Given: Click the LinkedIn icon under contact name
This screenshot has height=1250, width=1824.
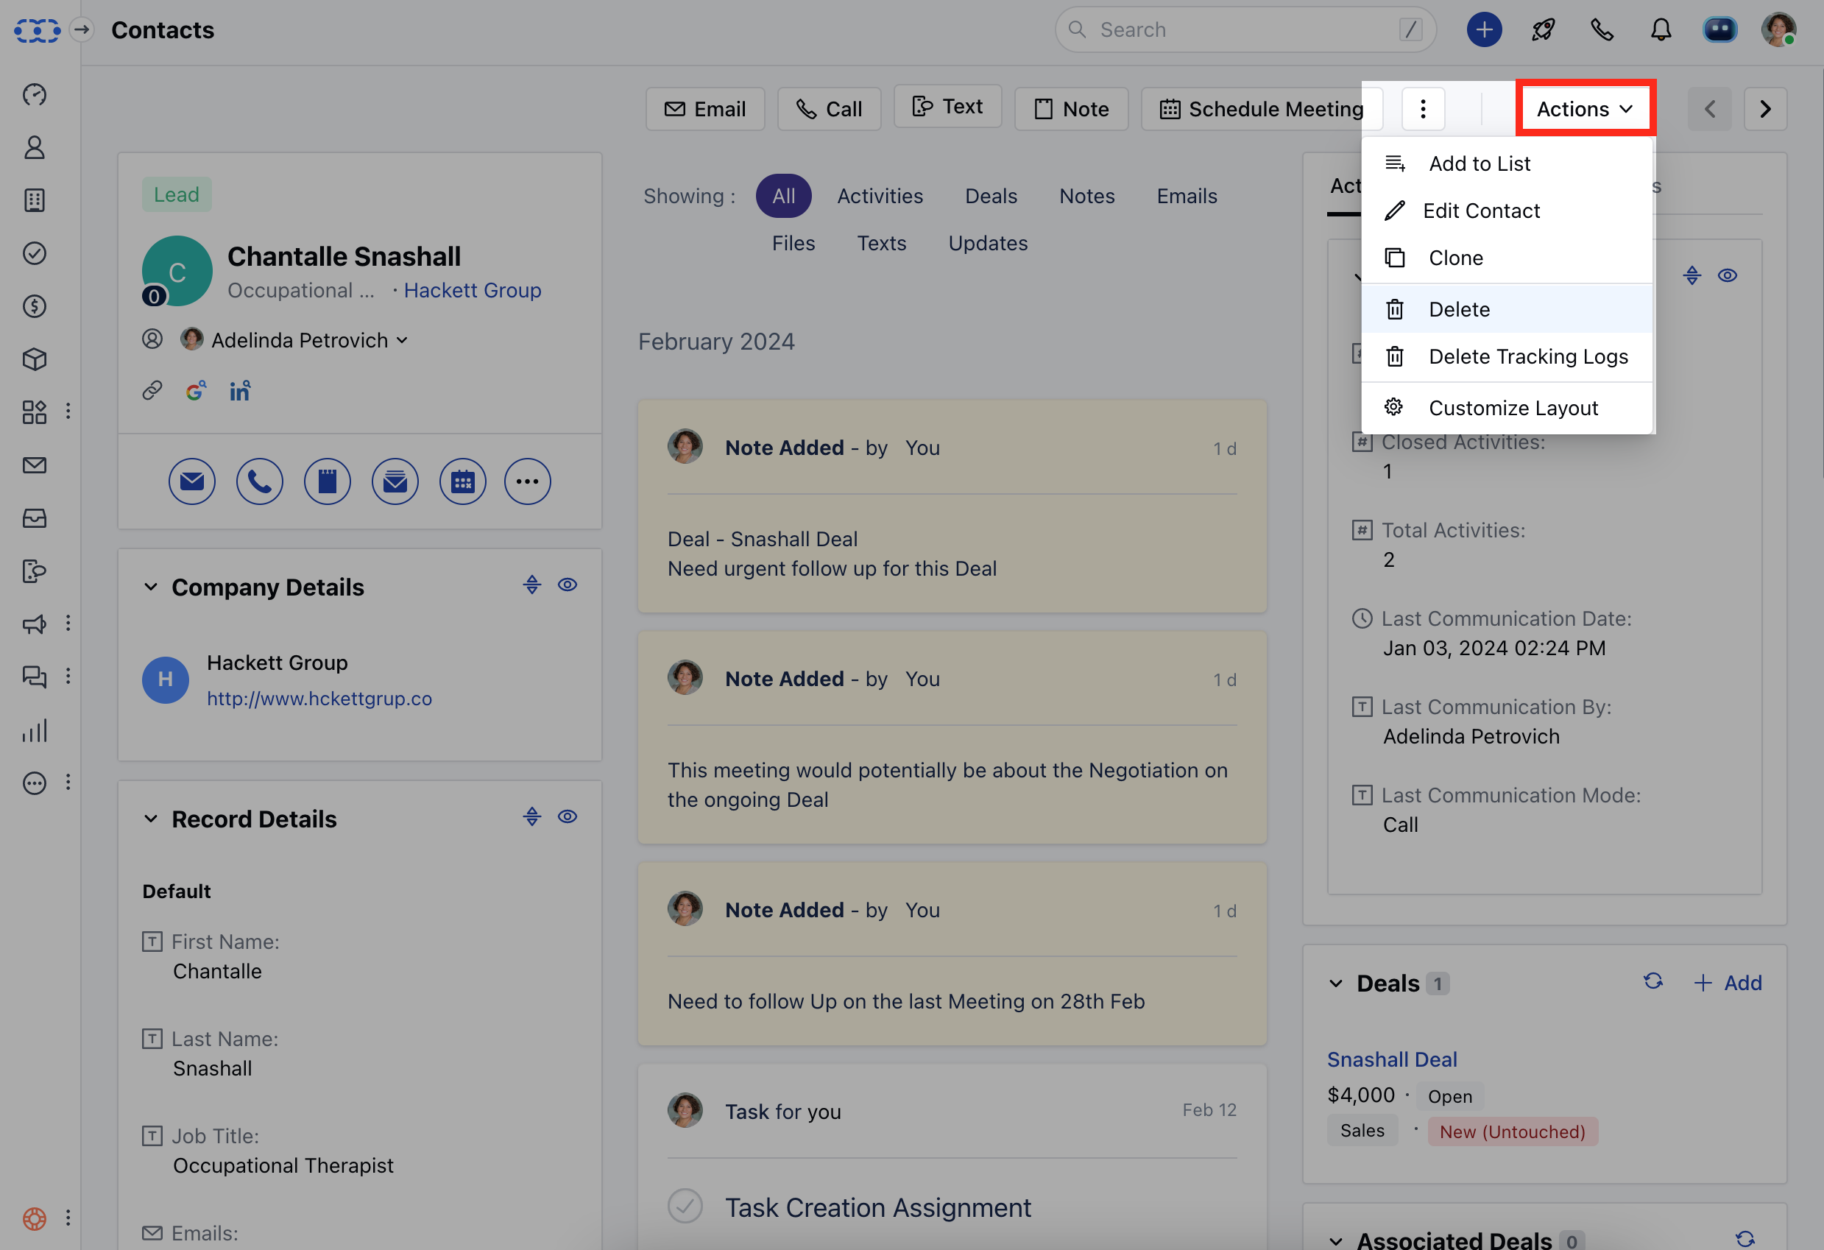Looking at the screenshot, I should click(x=239, y=390).
